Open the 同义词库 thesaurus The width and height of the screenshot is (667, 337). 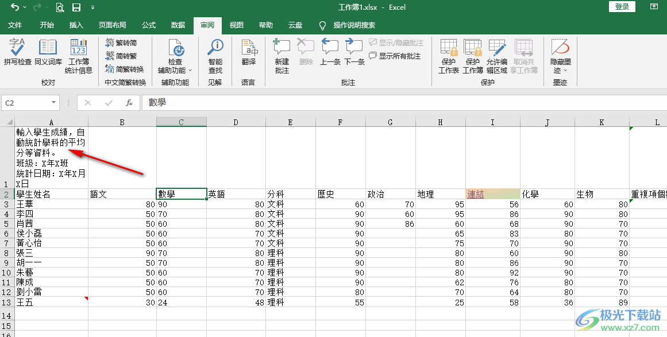(x=48, y=52)
